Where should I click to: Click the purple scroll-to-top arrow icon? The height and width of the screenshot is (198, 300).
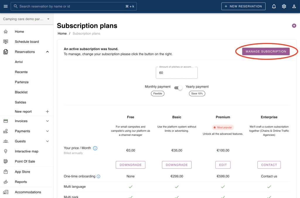(x=294, y=26)
